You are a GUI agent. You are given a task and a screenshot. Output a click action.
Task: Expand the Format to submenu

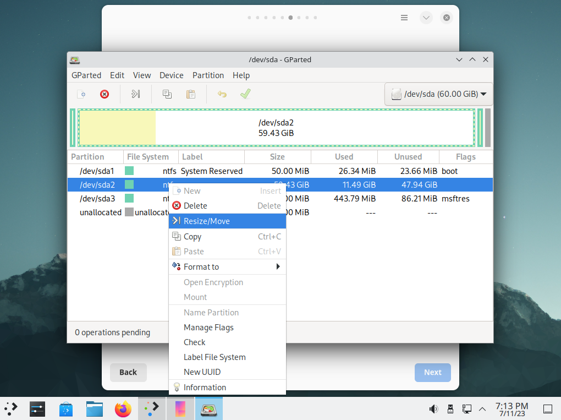pos(201,266)
